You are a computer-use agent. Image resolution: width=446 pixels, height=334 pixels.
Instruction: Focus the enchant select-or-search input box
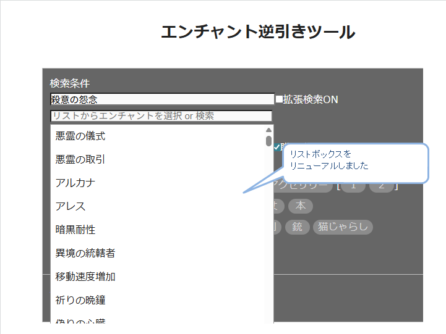point(161,116)
